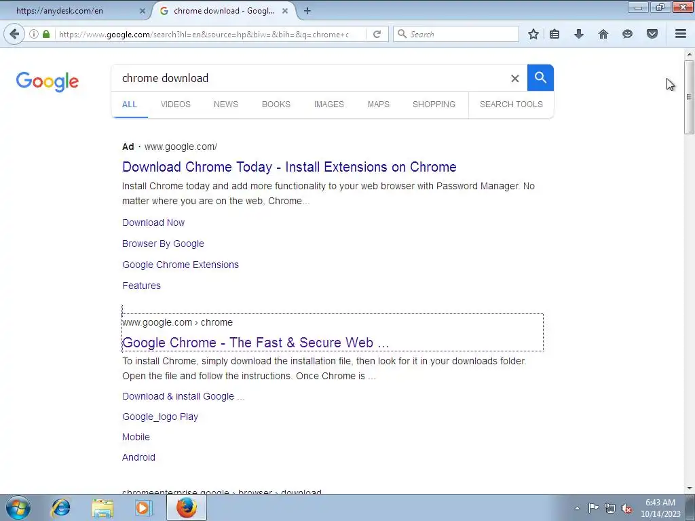Viewport: 695px width, 521px height.
Task: Close the chrome download Google tab
Action: pos(286,11)
